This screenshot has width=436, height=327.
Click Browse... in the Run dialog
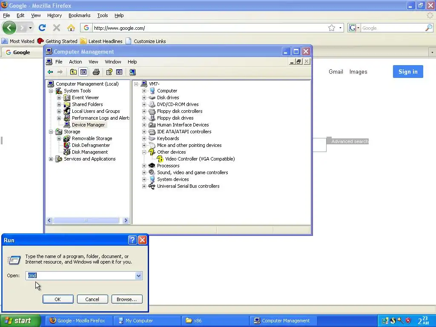127,299
